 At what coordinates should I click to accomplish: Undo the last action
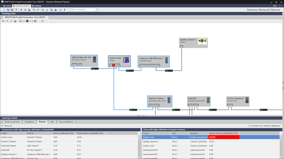[x=34, y=10]
